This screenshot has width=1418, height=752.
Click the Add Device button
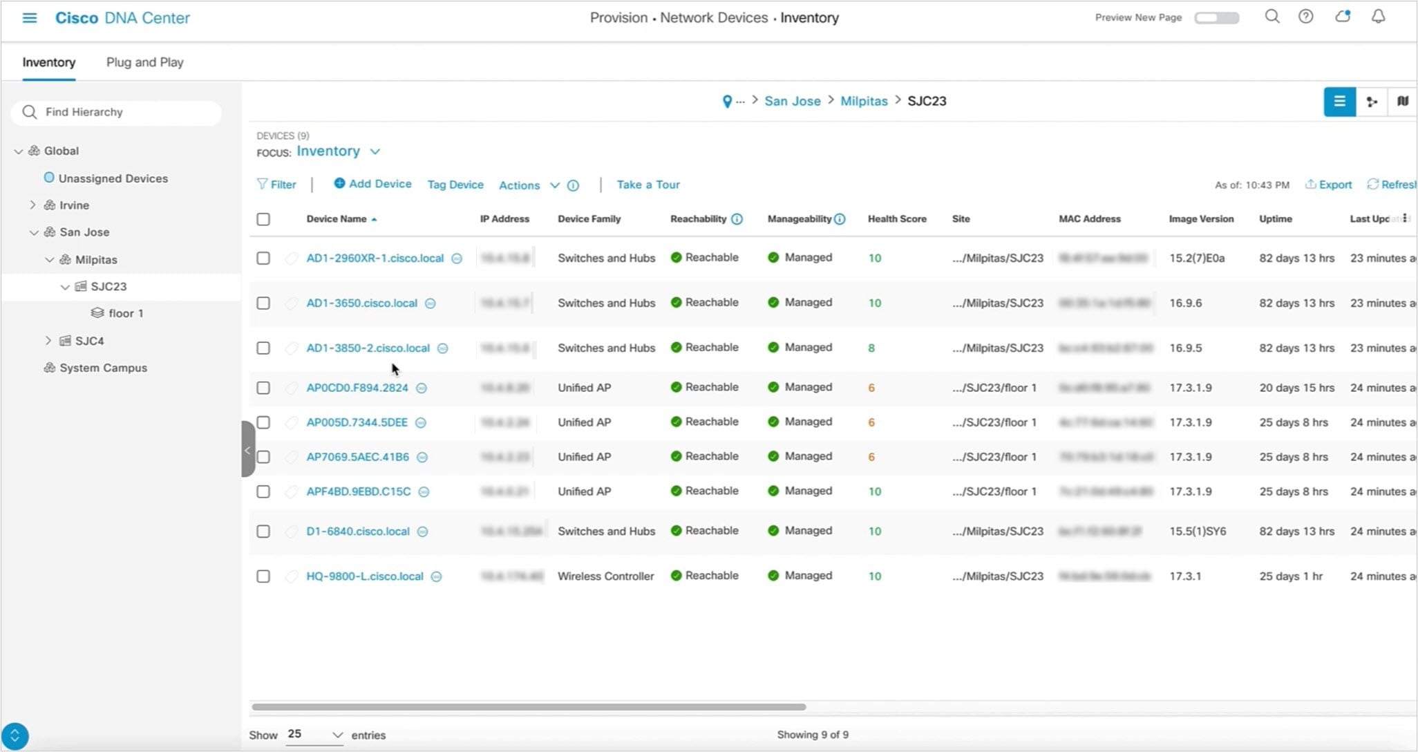[x=372, y=184]
